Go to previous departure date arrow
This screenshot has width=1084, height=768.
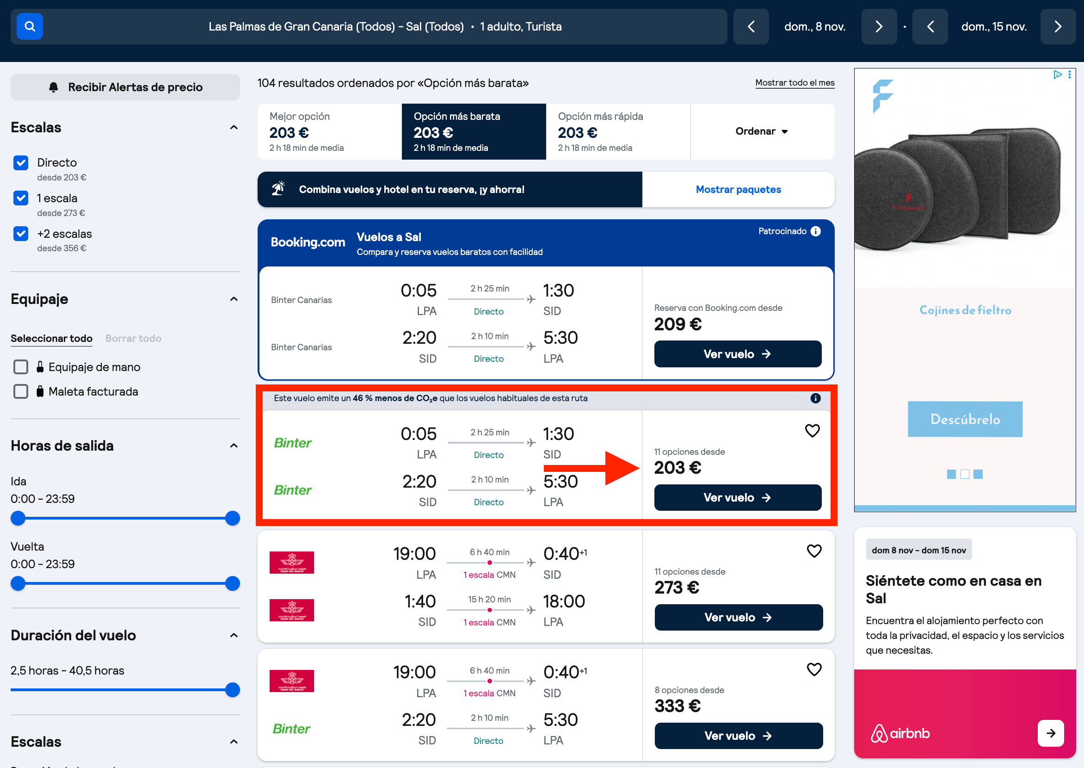(x=751, y=26)
